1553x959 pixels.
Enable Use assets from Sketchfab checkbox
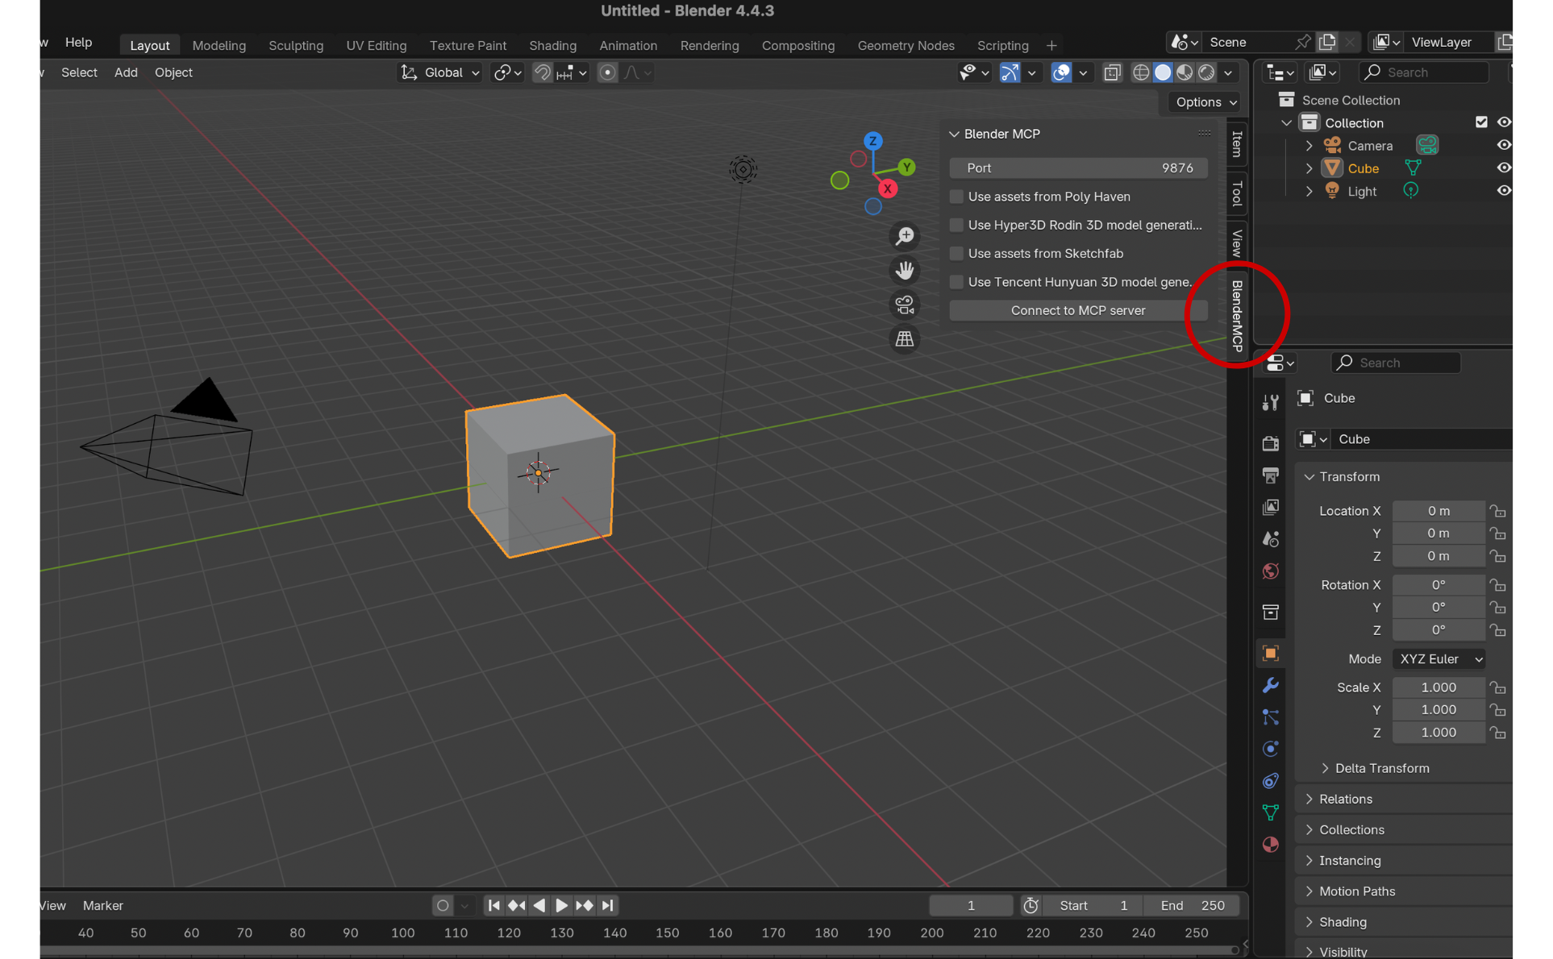956,254
